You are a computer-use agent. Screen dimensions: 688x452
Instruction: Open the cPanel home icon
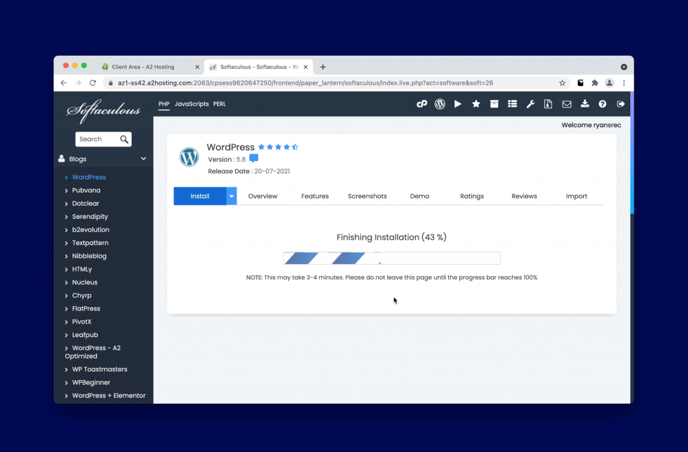[x=422, y=104]
